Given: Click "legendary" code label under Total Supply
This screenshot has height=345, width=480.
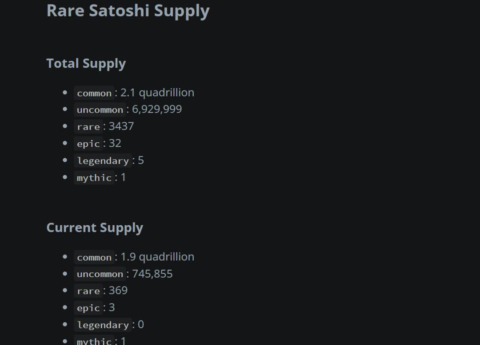Looking at the screenshot, I should tap(103, 161).
